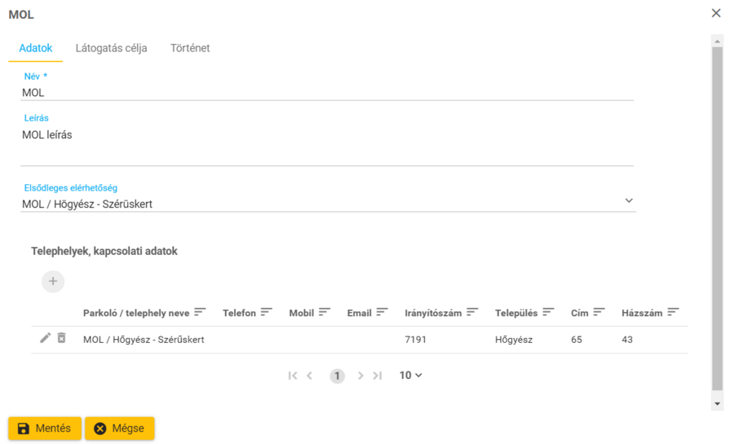Open rows per page dropdown showing 10
Image resolution: width=734 pixels, height=444 pixels.
[x=410, y=376]
